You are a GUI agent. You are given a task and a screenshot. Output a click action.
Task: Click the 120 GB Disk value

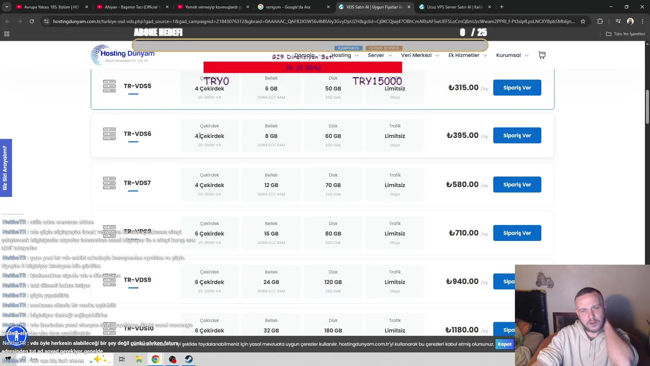333,282
